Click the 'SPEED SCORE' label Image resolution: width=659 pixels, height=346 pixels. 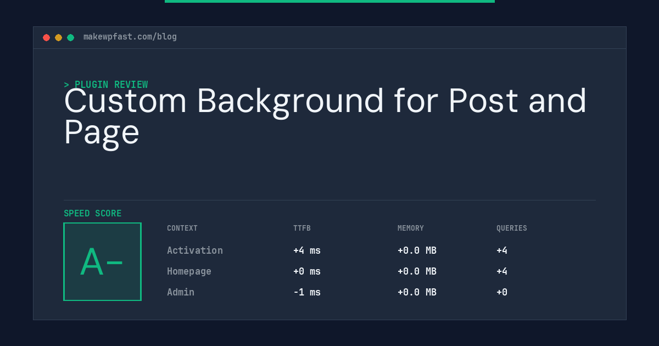pos(93,213)
